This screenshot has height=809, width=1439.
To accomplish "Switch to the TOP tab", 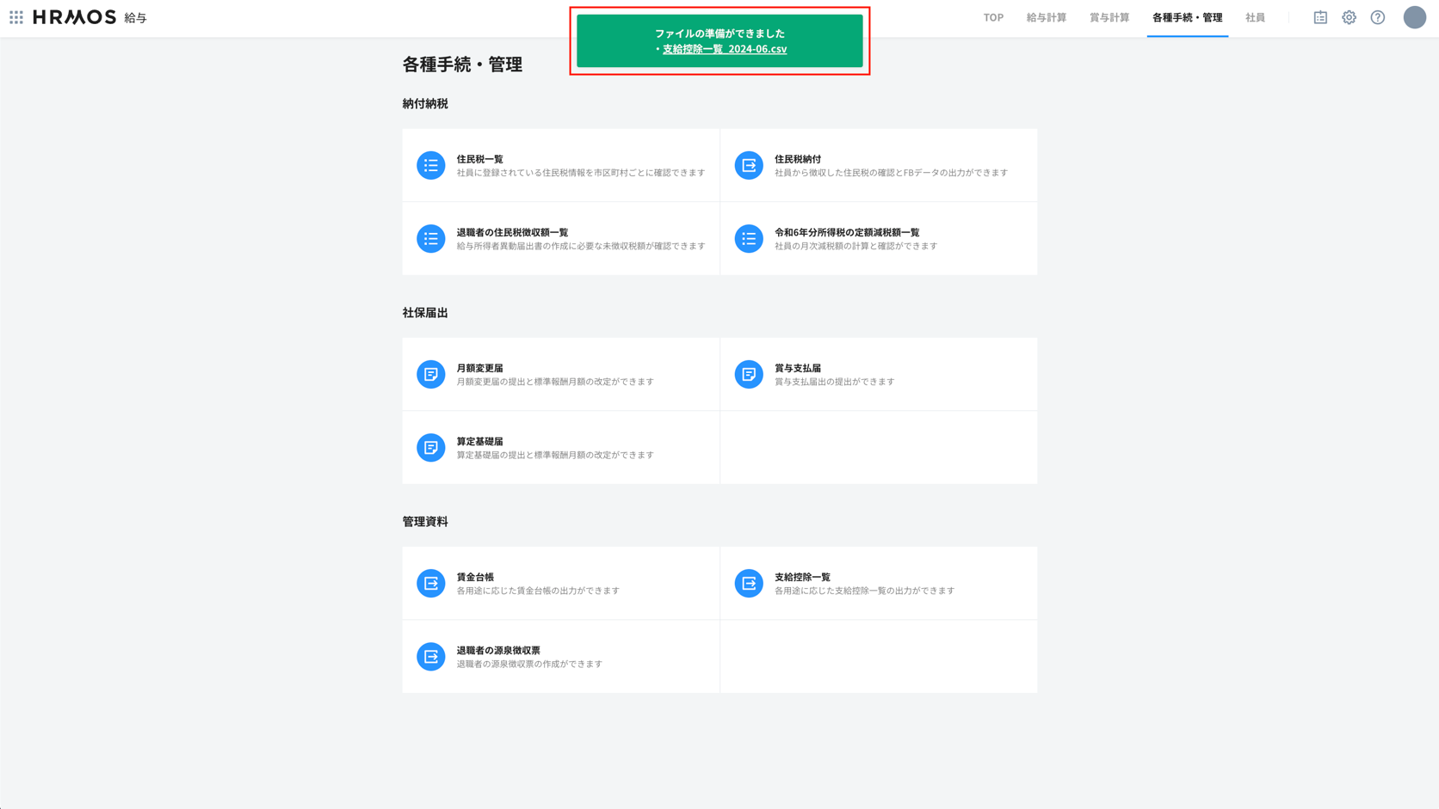I will point(993,17).
